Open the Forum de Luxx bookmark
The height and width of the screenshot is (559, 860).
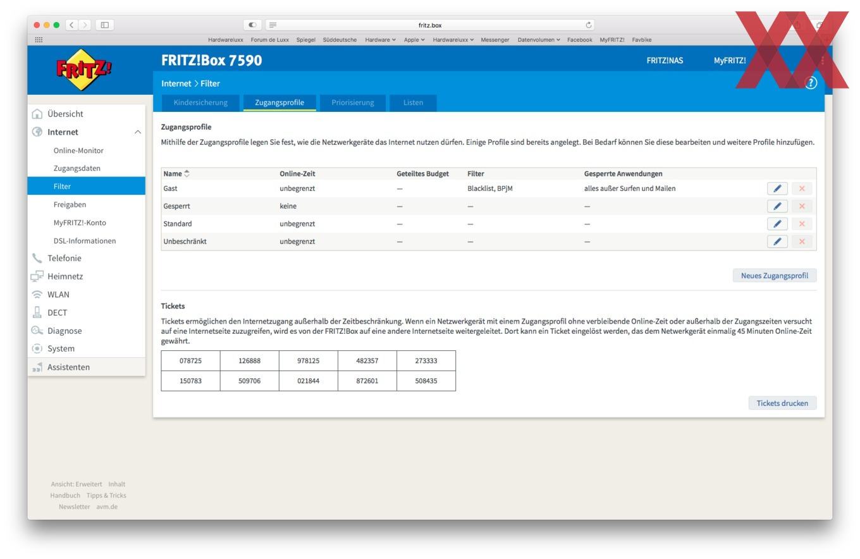[269, 40]
